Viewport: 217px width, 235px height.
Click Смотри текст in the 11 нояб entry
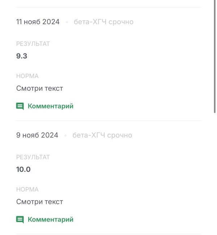coord(39,89)
